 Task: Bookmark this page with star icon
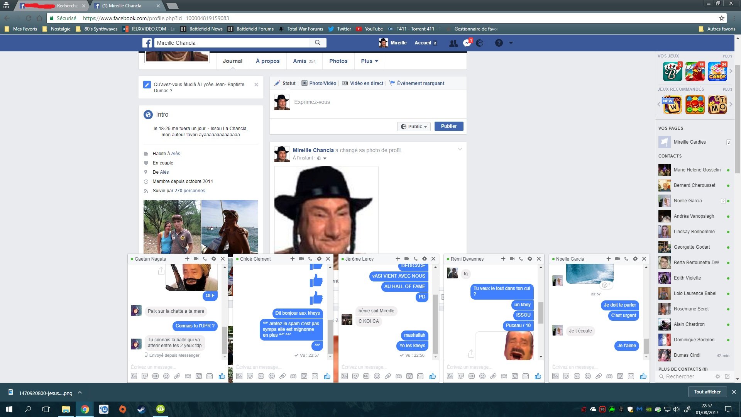click(x=721, y=18)
